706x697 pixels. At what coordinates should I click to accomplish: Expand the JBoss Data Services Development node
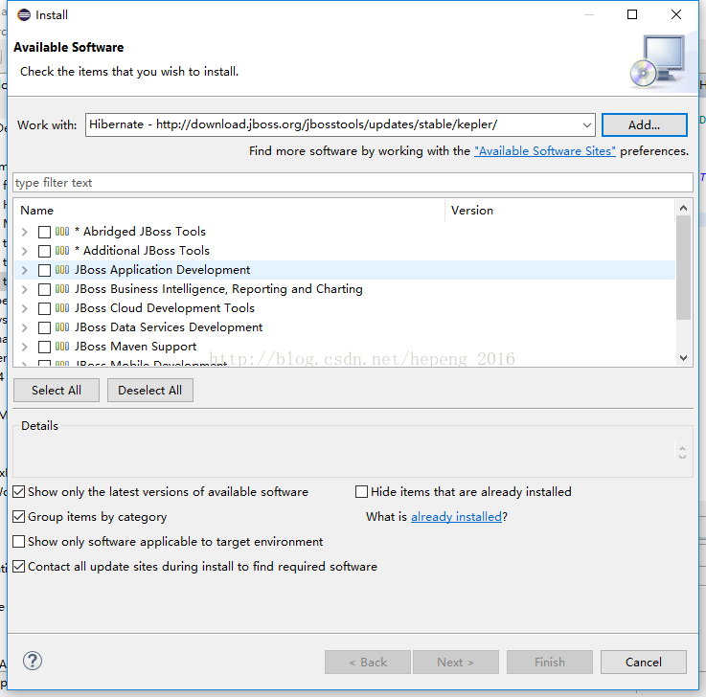[25, 327]
